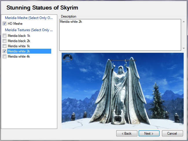The width and height of the screenshot is (188, 141).
Task: Go back with the < Back button
Action: click(x=127, y=133)
